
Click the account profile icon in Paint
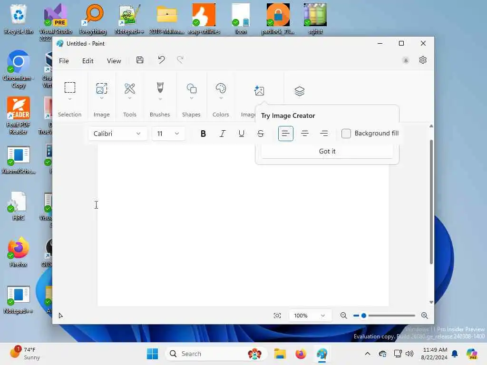point(405,60)
